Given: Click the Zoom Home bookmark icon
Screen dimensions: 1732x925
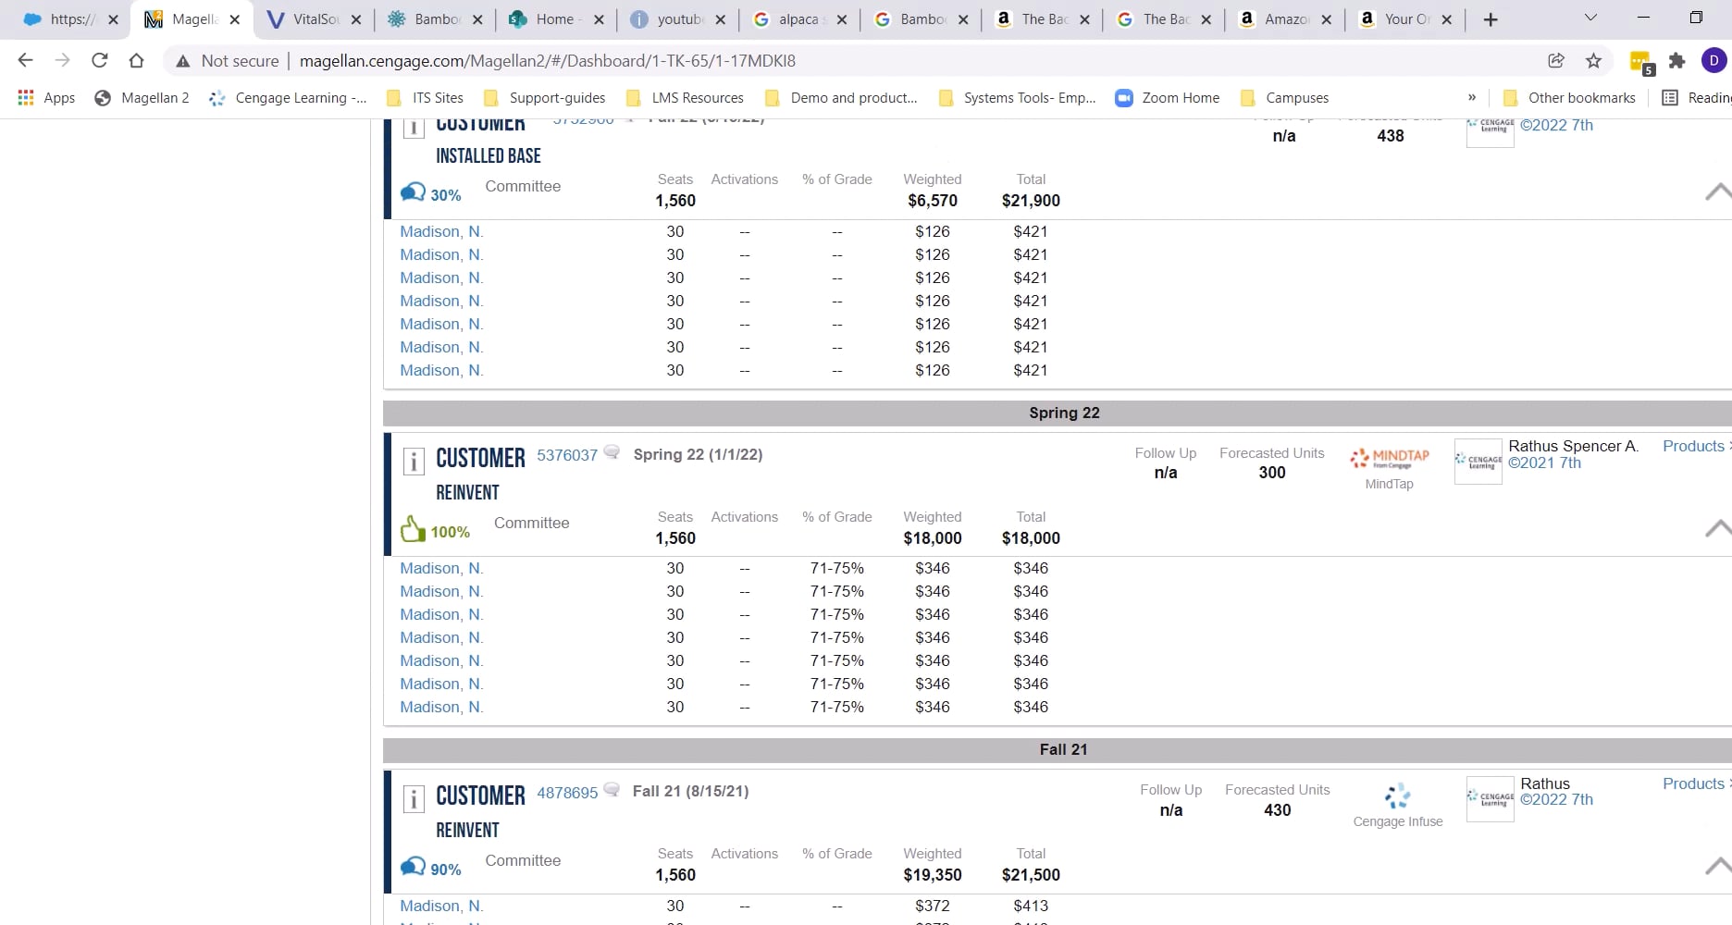Looking at the screenshot, I should click(x=1123, y=97).
